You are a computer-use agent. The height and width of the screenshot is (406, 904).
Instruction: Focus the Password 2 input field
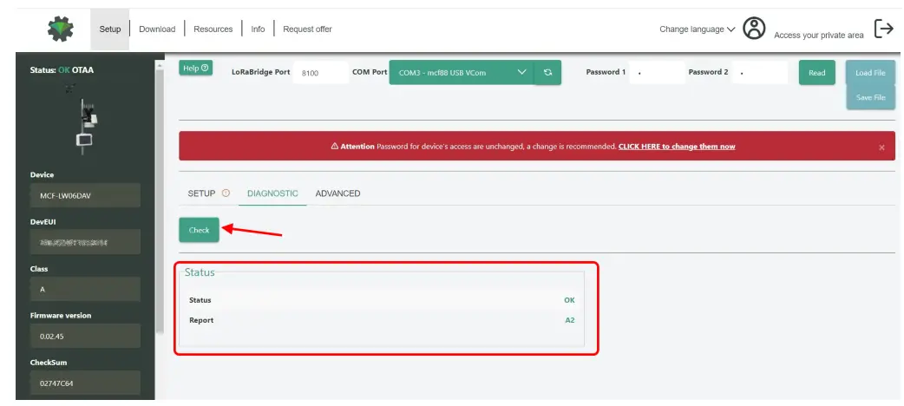(x=759, y=73)
